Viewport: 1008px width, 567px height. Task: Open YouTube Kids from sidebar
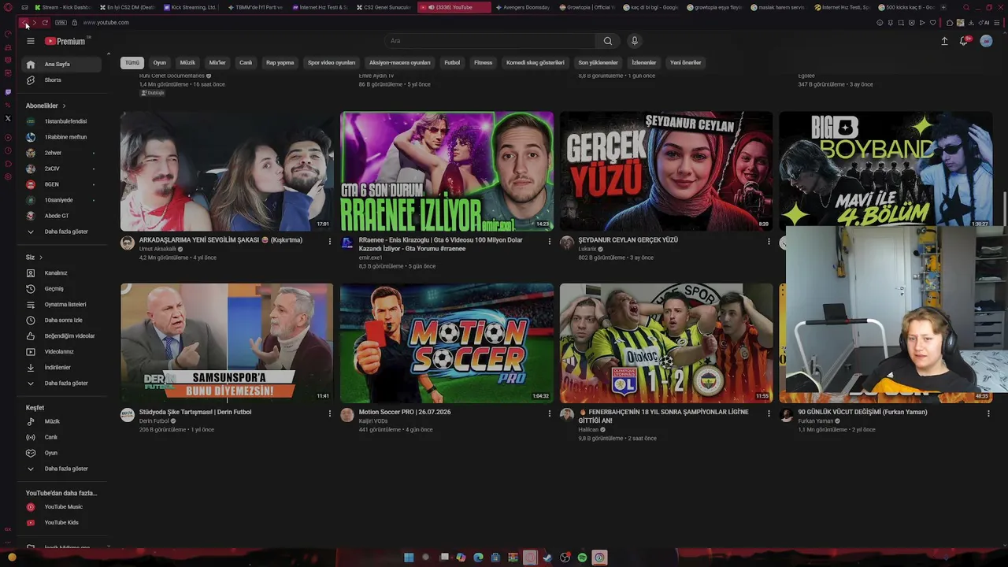(63, 522)
